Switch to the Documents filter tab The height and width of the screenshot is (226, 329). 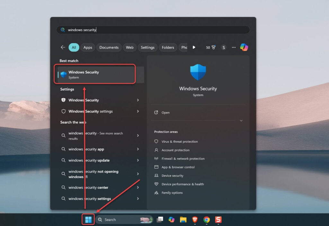[109, 47]
